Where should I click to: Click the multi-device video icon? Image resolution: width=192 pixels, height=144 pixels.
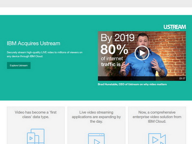pyautogui.click(x=36, y=136)
